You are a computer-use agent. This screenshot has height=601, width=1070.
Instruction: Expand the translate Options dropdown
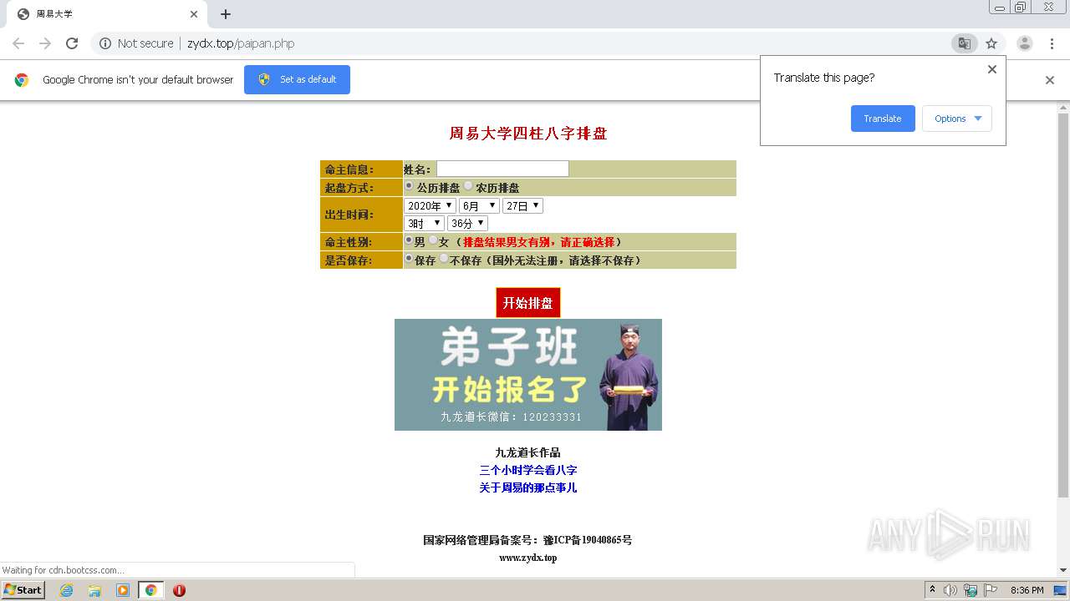coord(957,119)
